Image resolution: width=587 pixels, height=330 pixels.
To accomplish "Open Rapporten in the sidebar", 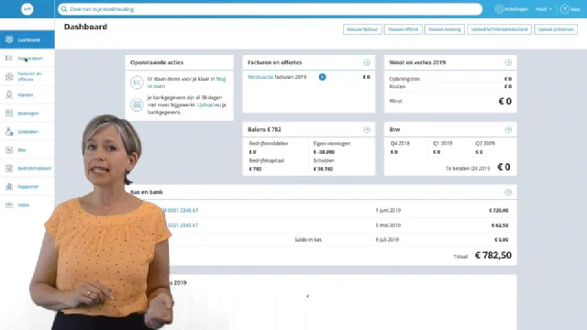I will 27,186.
